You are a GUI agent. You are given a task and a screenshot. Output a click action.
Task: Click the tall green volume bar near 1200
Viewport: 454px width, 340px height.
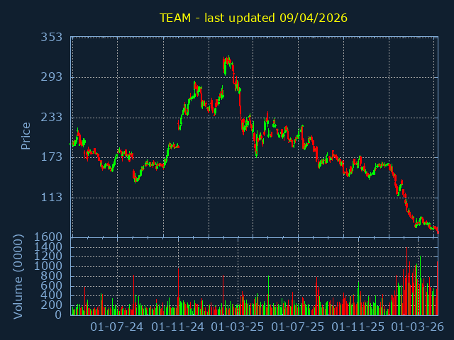click(x=420, y=285)
